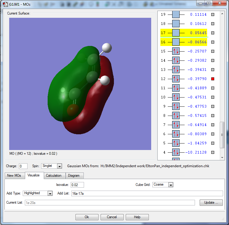Toggle surface checkbox for orbital 15

[213, 51]
